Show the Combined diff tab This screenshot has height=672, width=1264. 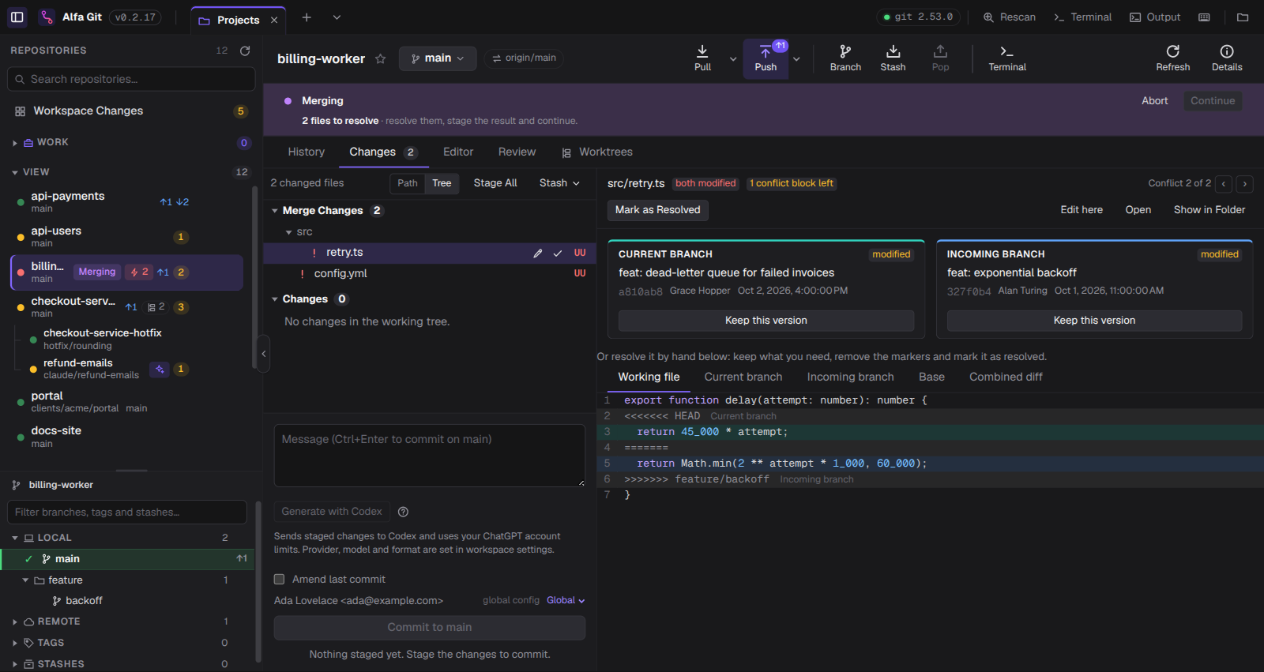pos(1006,377)
